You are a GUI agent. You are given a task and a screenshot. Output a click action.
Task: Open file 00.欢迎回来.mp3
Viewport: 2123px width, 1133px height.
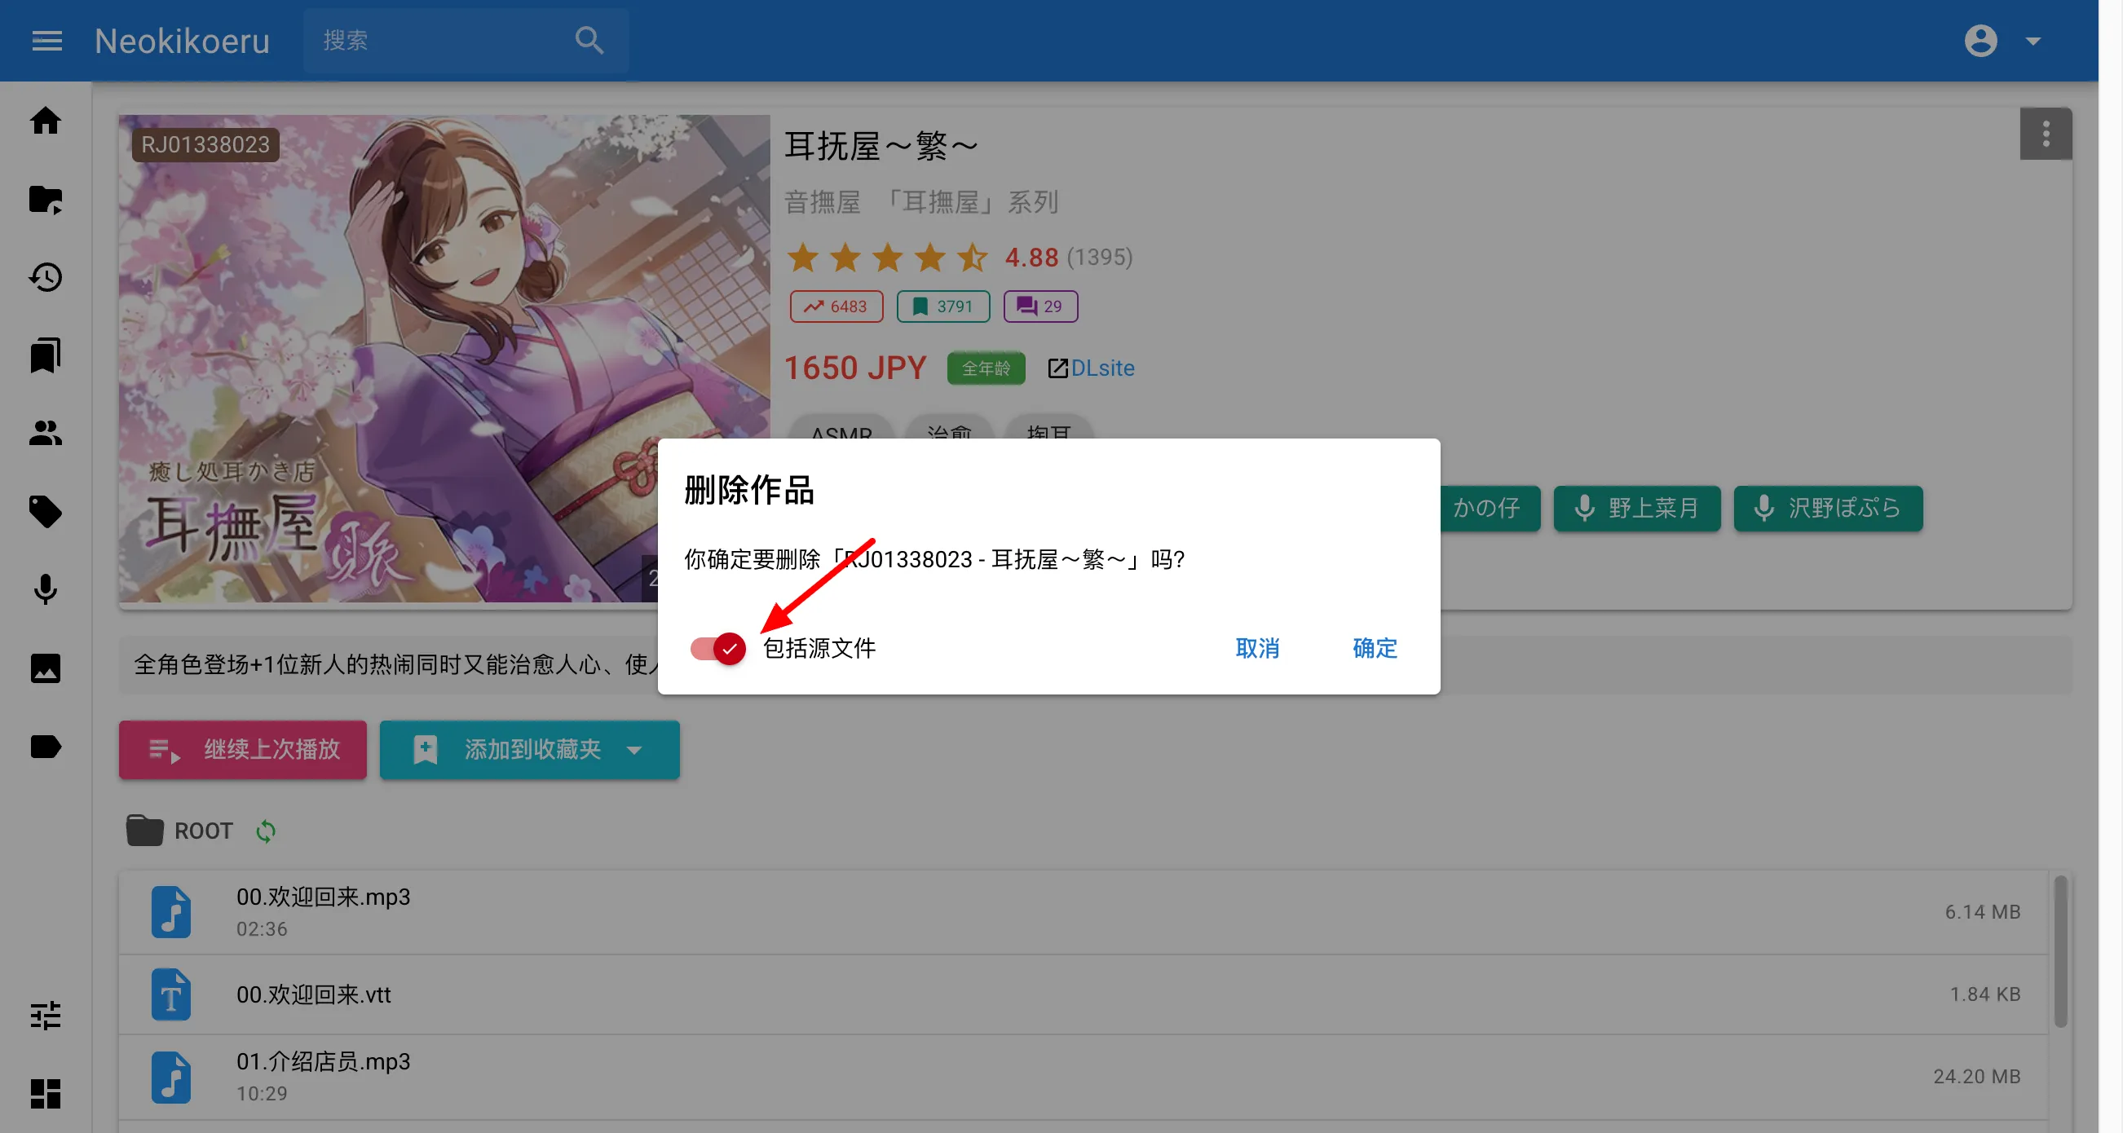(1083, 911)
